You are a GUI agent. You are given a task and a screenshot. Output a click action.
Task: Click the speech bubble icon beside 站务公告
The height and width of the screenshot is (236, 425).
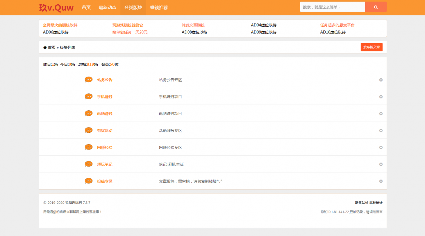point(89,80)
